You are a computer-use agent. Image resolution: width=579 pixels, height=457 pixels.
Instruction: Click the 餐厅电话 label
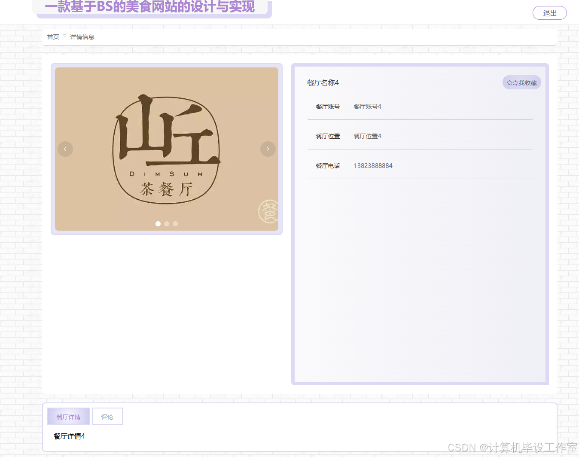(328, 166)
